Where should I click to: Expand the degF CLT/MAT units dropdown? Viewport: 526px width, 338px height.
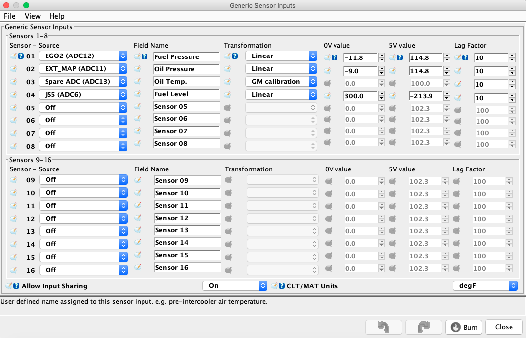coord(485,286)
